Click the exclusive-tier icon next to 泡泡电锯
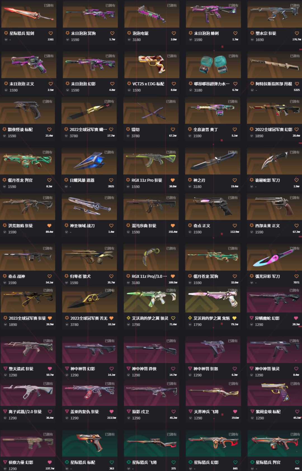The height and width of the screenshot is (471, 302). (x=129, y=33)
